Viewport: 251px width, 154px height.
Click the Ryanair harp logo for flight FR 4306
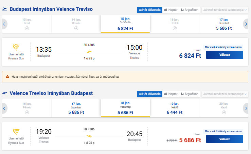click(16, 132)
